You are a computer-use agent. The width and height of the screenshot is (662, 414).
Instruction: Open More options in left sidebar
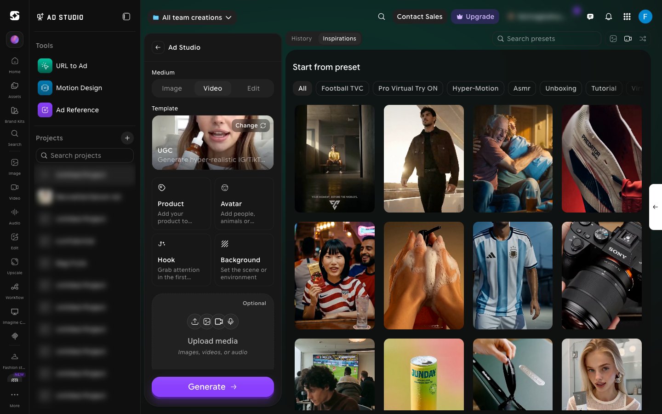[15, 399]
